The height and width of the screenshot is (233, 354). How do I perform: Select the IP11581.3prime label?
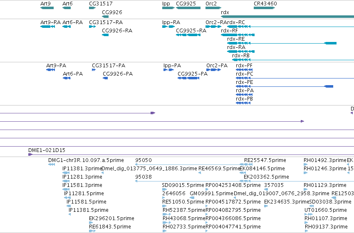(x=82, y=185)
